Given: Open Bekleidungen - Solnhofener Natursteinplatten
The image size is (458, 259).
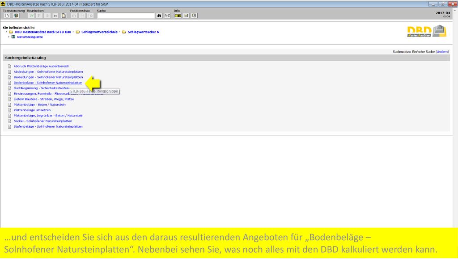Looking at the screenshot, I should coord(48,77).
